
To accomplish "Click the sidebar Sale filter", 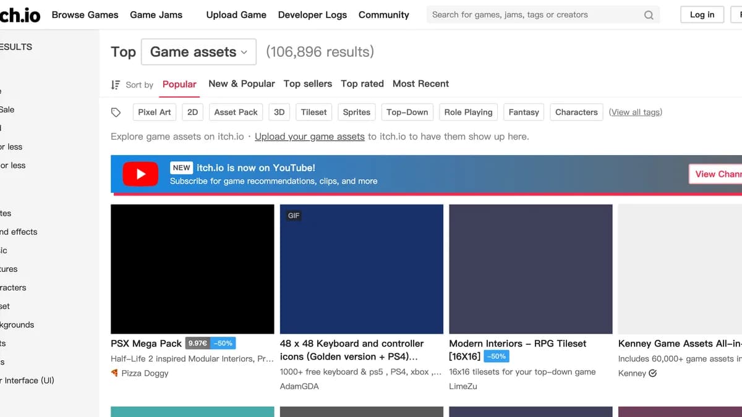I will point(7,109).
